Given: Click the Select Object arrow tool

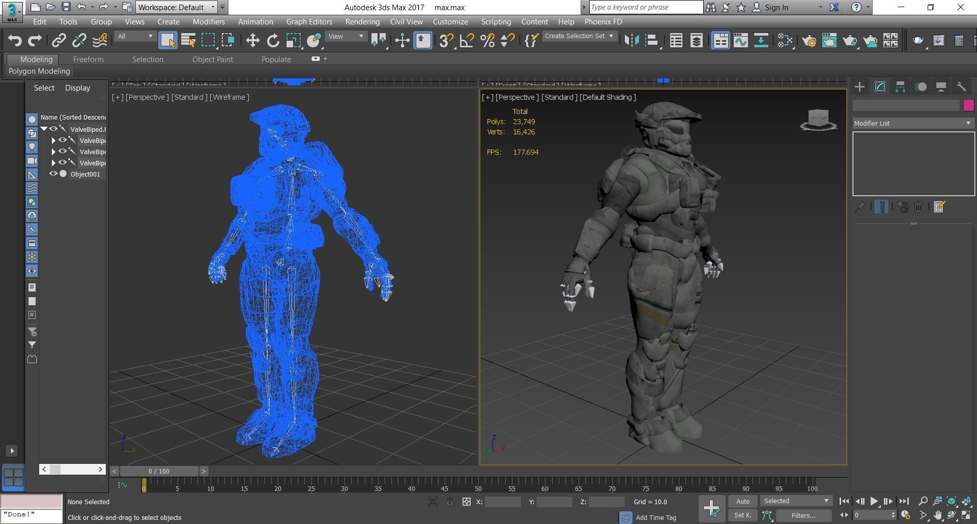Looking at the screenshot, I should pos(167,40).
